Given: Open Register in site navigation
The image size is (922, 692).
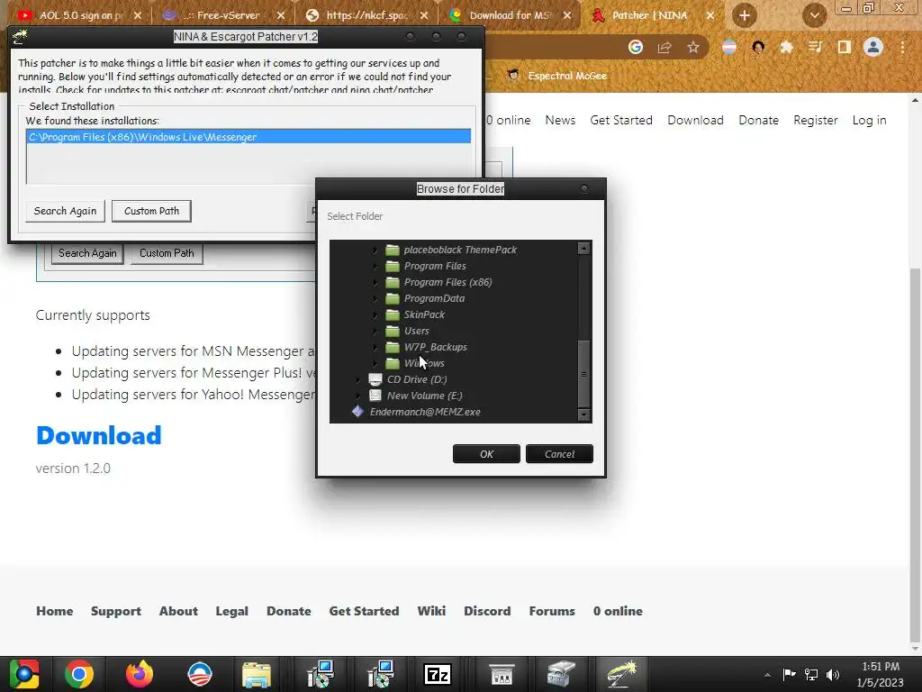Looking at the screenshot, I should [x=815, y=120].
